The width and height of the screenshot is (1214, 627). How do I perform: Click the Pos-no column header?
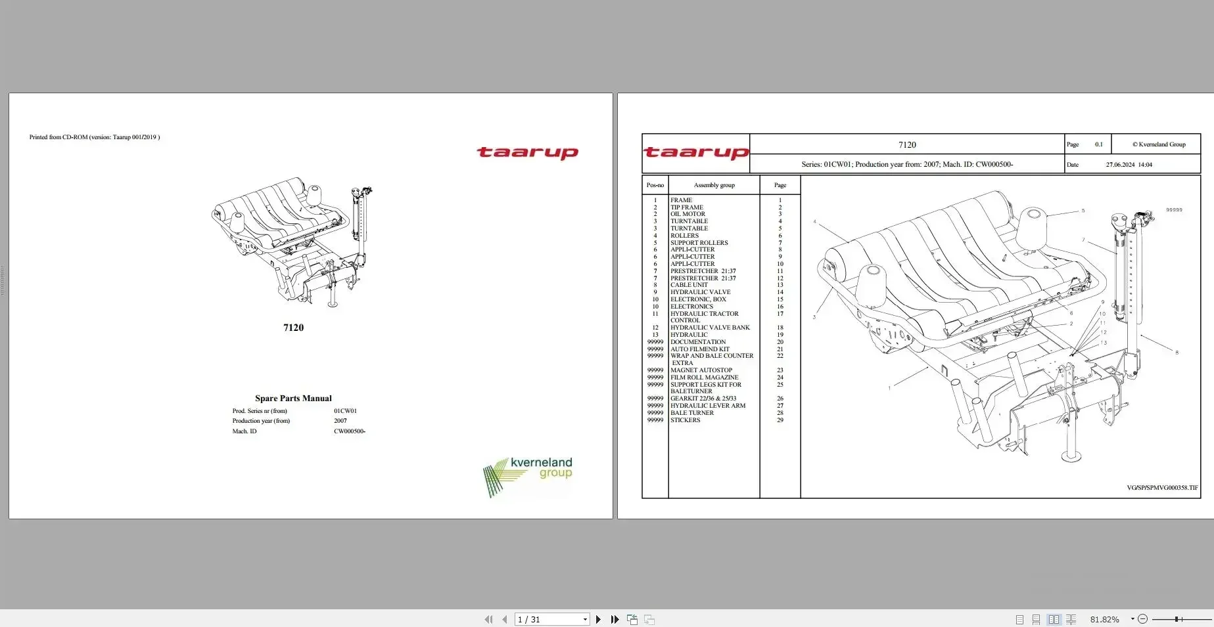click(655, 185)
